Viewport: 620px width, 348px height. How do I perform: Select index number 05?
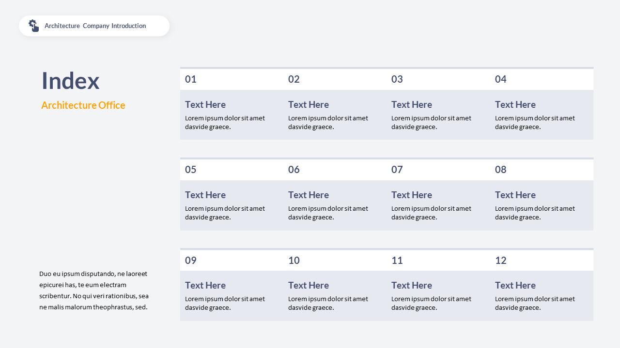tap(191, 170)
